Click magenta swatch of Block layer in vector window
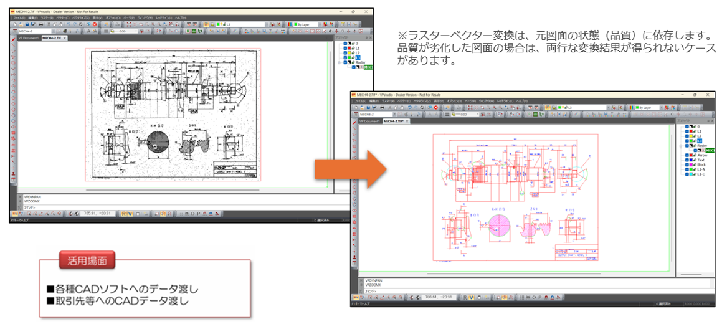 [691, 165]
